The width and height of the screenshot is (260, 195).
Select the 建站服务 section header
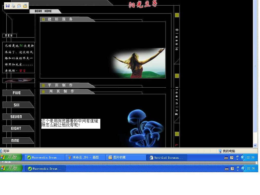[60, 19]
